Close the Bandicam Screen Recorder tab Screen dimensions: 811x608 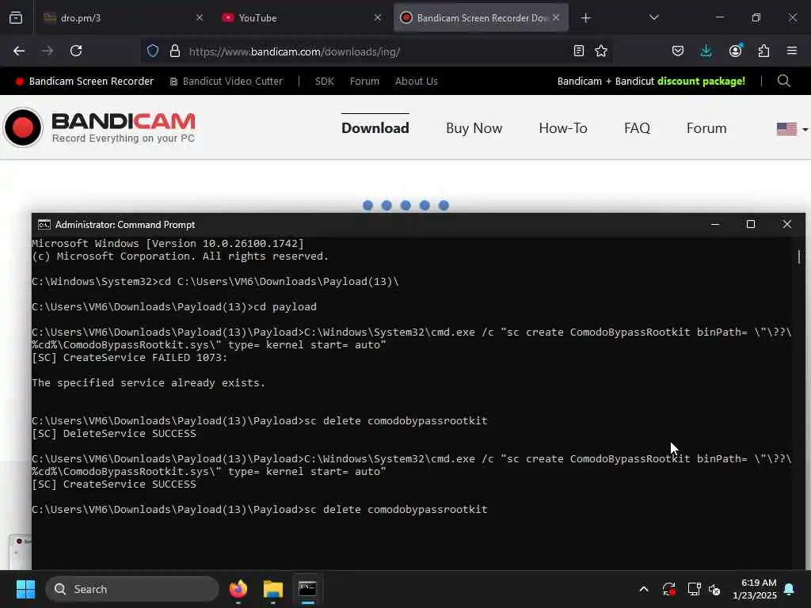(x=556, y=17)
